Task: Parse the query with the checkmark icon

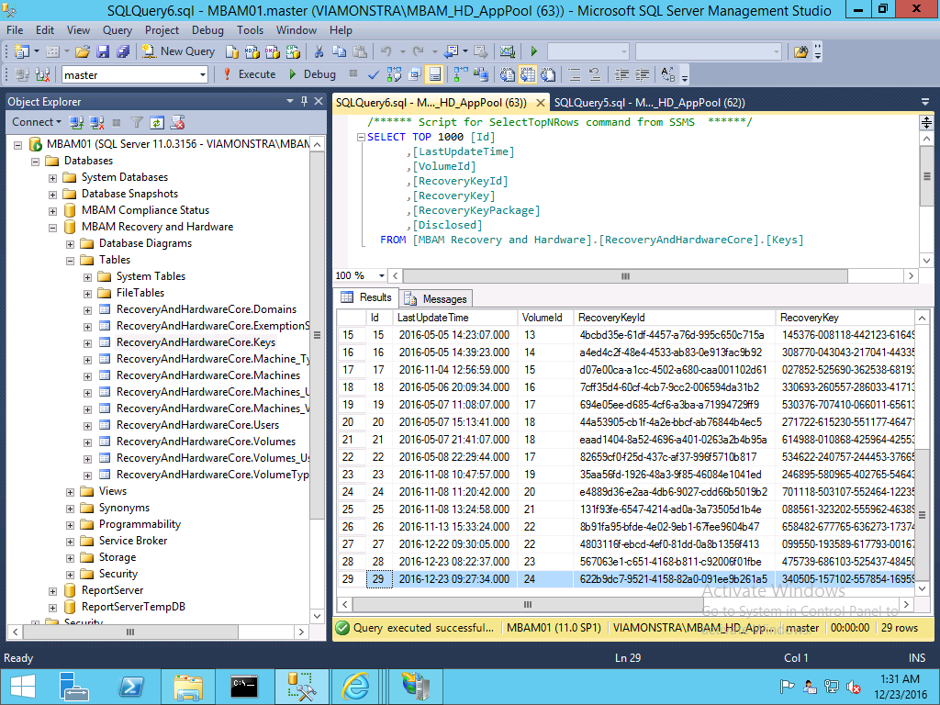Action: click(374, 74)
